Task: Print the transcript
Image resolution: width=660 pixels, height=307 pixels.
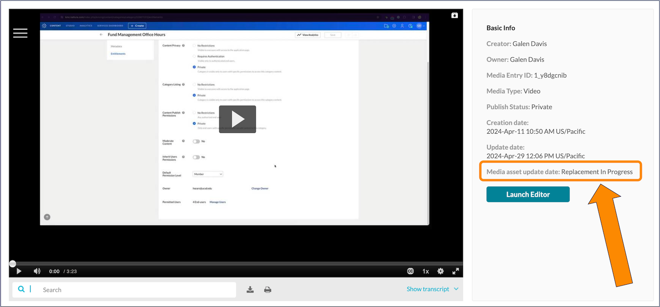Action: click(268, 290)
